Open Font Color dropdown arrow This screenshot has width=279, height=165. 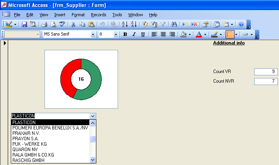click(205, 34)
